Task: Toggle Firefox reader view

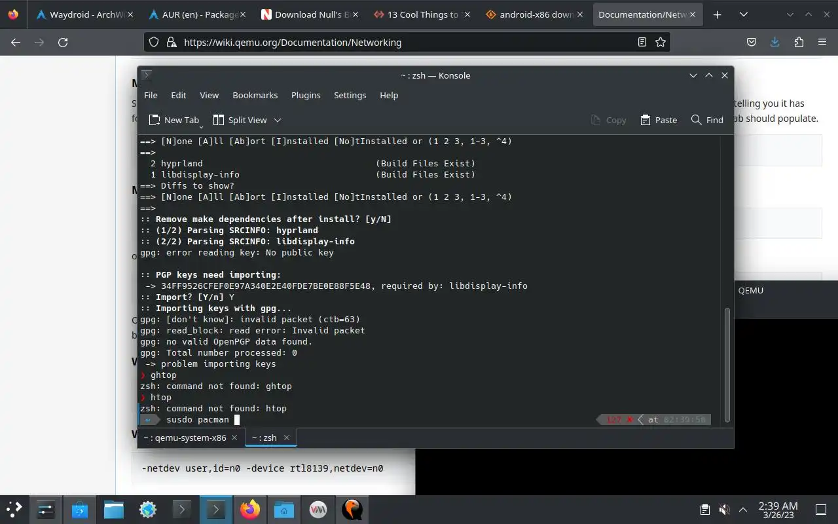Action: pyautogui.click(x=642, y=42)
